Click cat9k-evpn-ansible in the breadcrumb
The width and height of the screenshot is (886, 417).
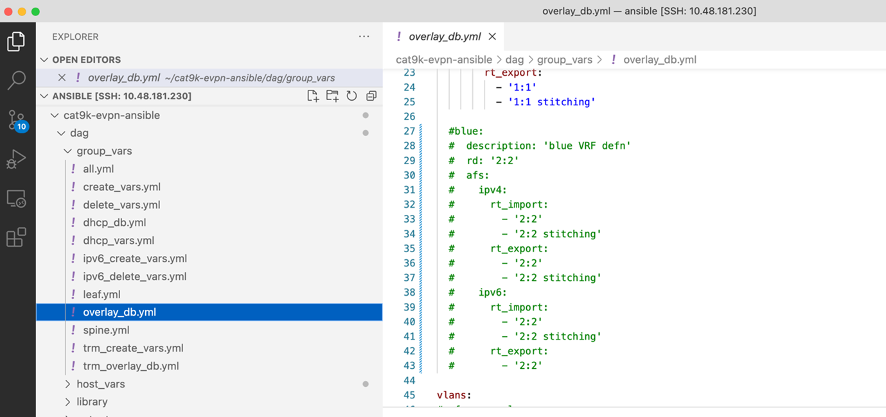[x=444, y=60]
